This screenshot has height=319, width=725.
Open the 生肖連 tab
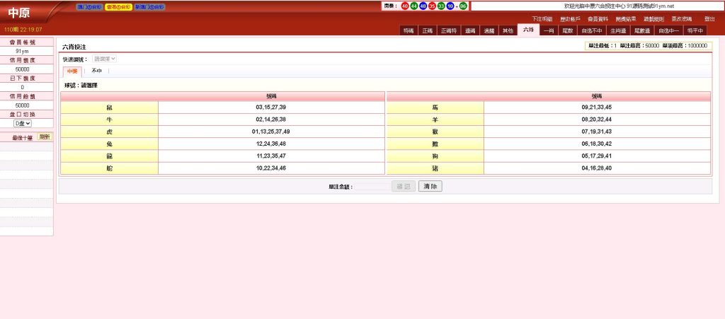coord(616,31)
